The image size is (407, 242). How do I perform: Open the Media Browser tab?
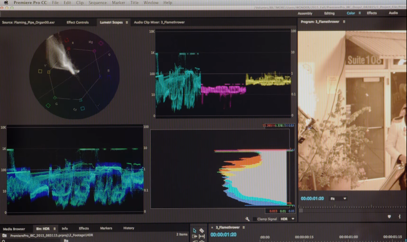click(x=14, y=229)
